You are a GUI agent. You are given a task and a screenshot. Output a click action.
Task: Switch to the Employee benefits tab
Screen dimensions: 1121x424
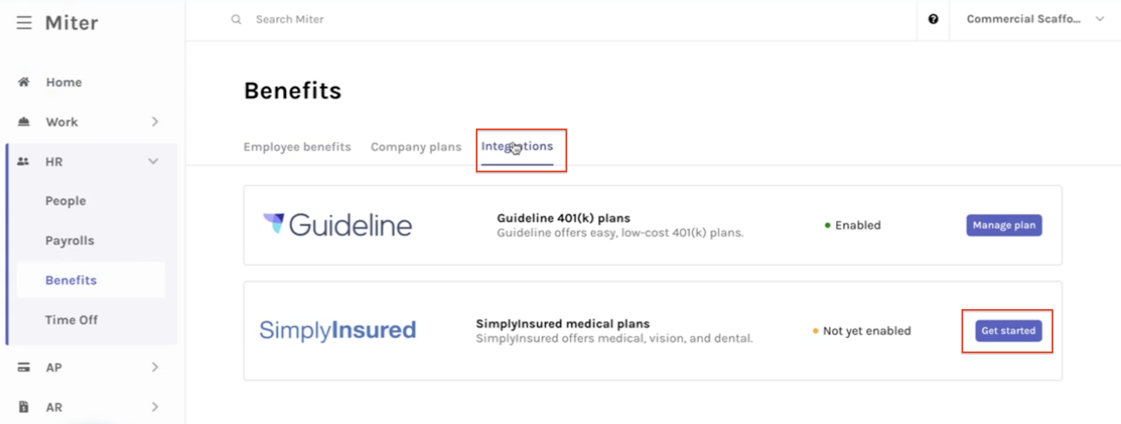297,147
